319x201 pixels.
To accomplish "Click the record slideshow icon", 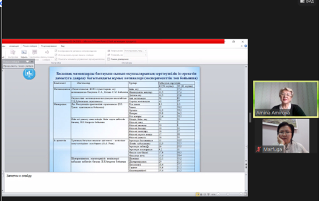I will point(47,53).
